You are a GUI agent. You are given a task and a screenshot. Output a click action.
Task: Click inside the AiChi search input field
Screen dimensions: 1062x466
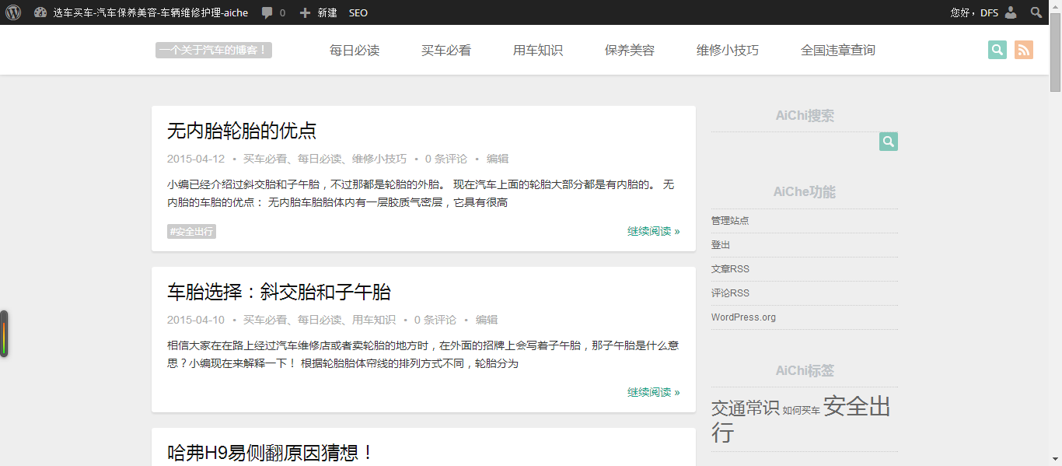(x=795, y=142)
